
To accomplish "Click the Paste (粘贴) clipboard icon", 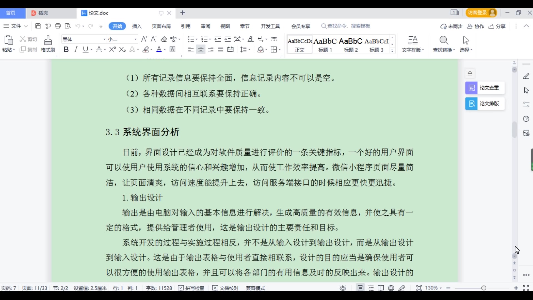I will pyautogui.click(x=9, y=41).
